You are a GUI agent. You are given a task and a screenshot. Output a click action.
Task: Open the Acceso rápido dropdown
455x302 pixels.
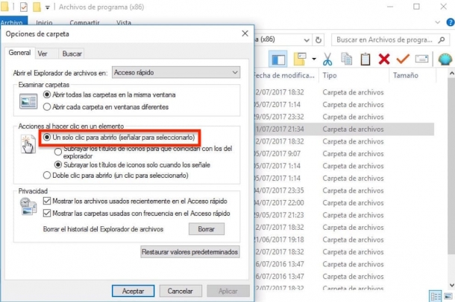[176, 72]
